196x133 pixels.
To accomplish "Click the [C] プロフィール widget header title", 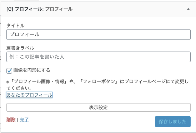I will [x=40, y=9].
